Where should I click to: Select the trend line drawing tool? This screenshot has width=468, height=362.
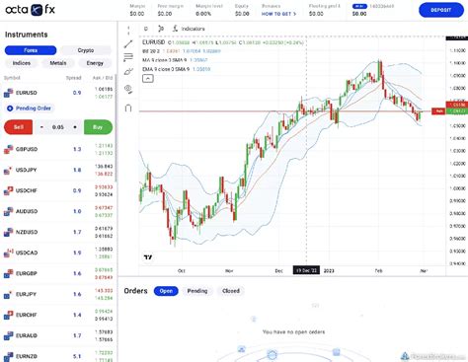click(128, 43)
